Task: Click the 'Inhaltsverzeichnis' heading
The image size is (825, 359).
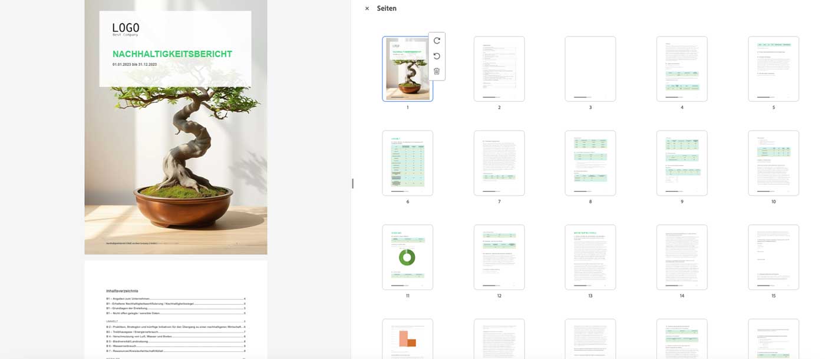Action: click(x=122, y=291)
